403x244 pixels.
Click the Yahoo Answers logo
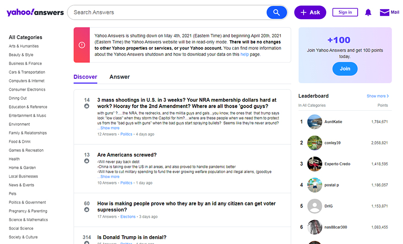point(35,12)
